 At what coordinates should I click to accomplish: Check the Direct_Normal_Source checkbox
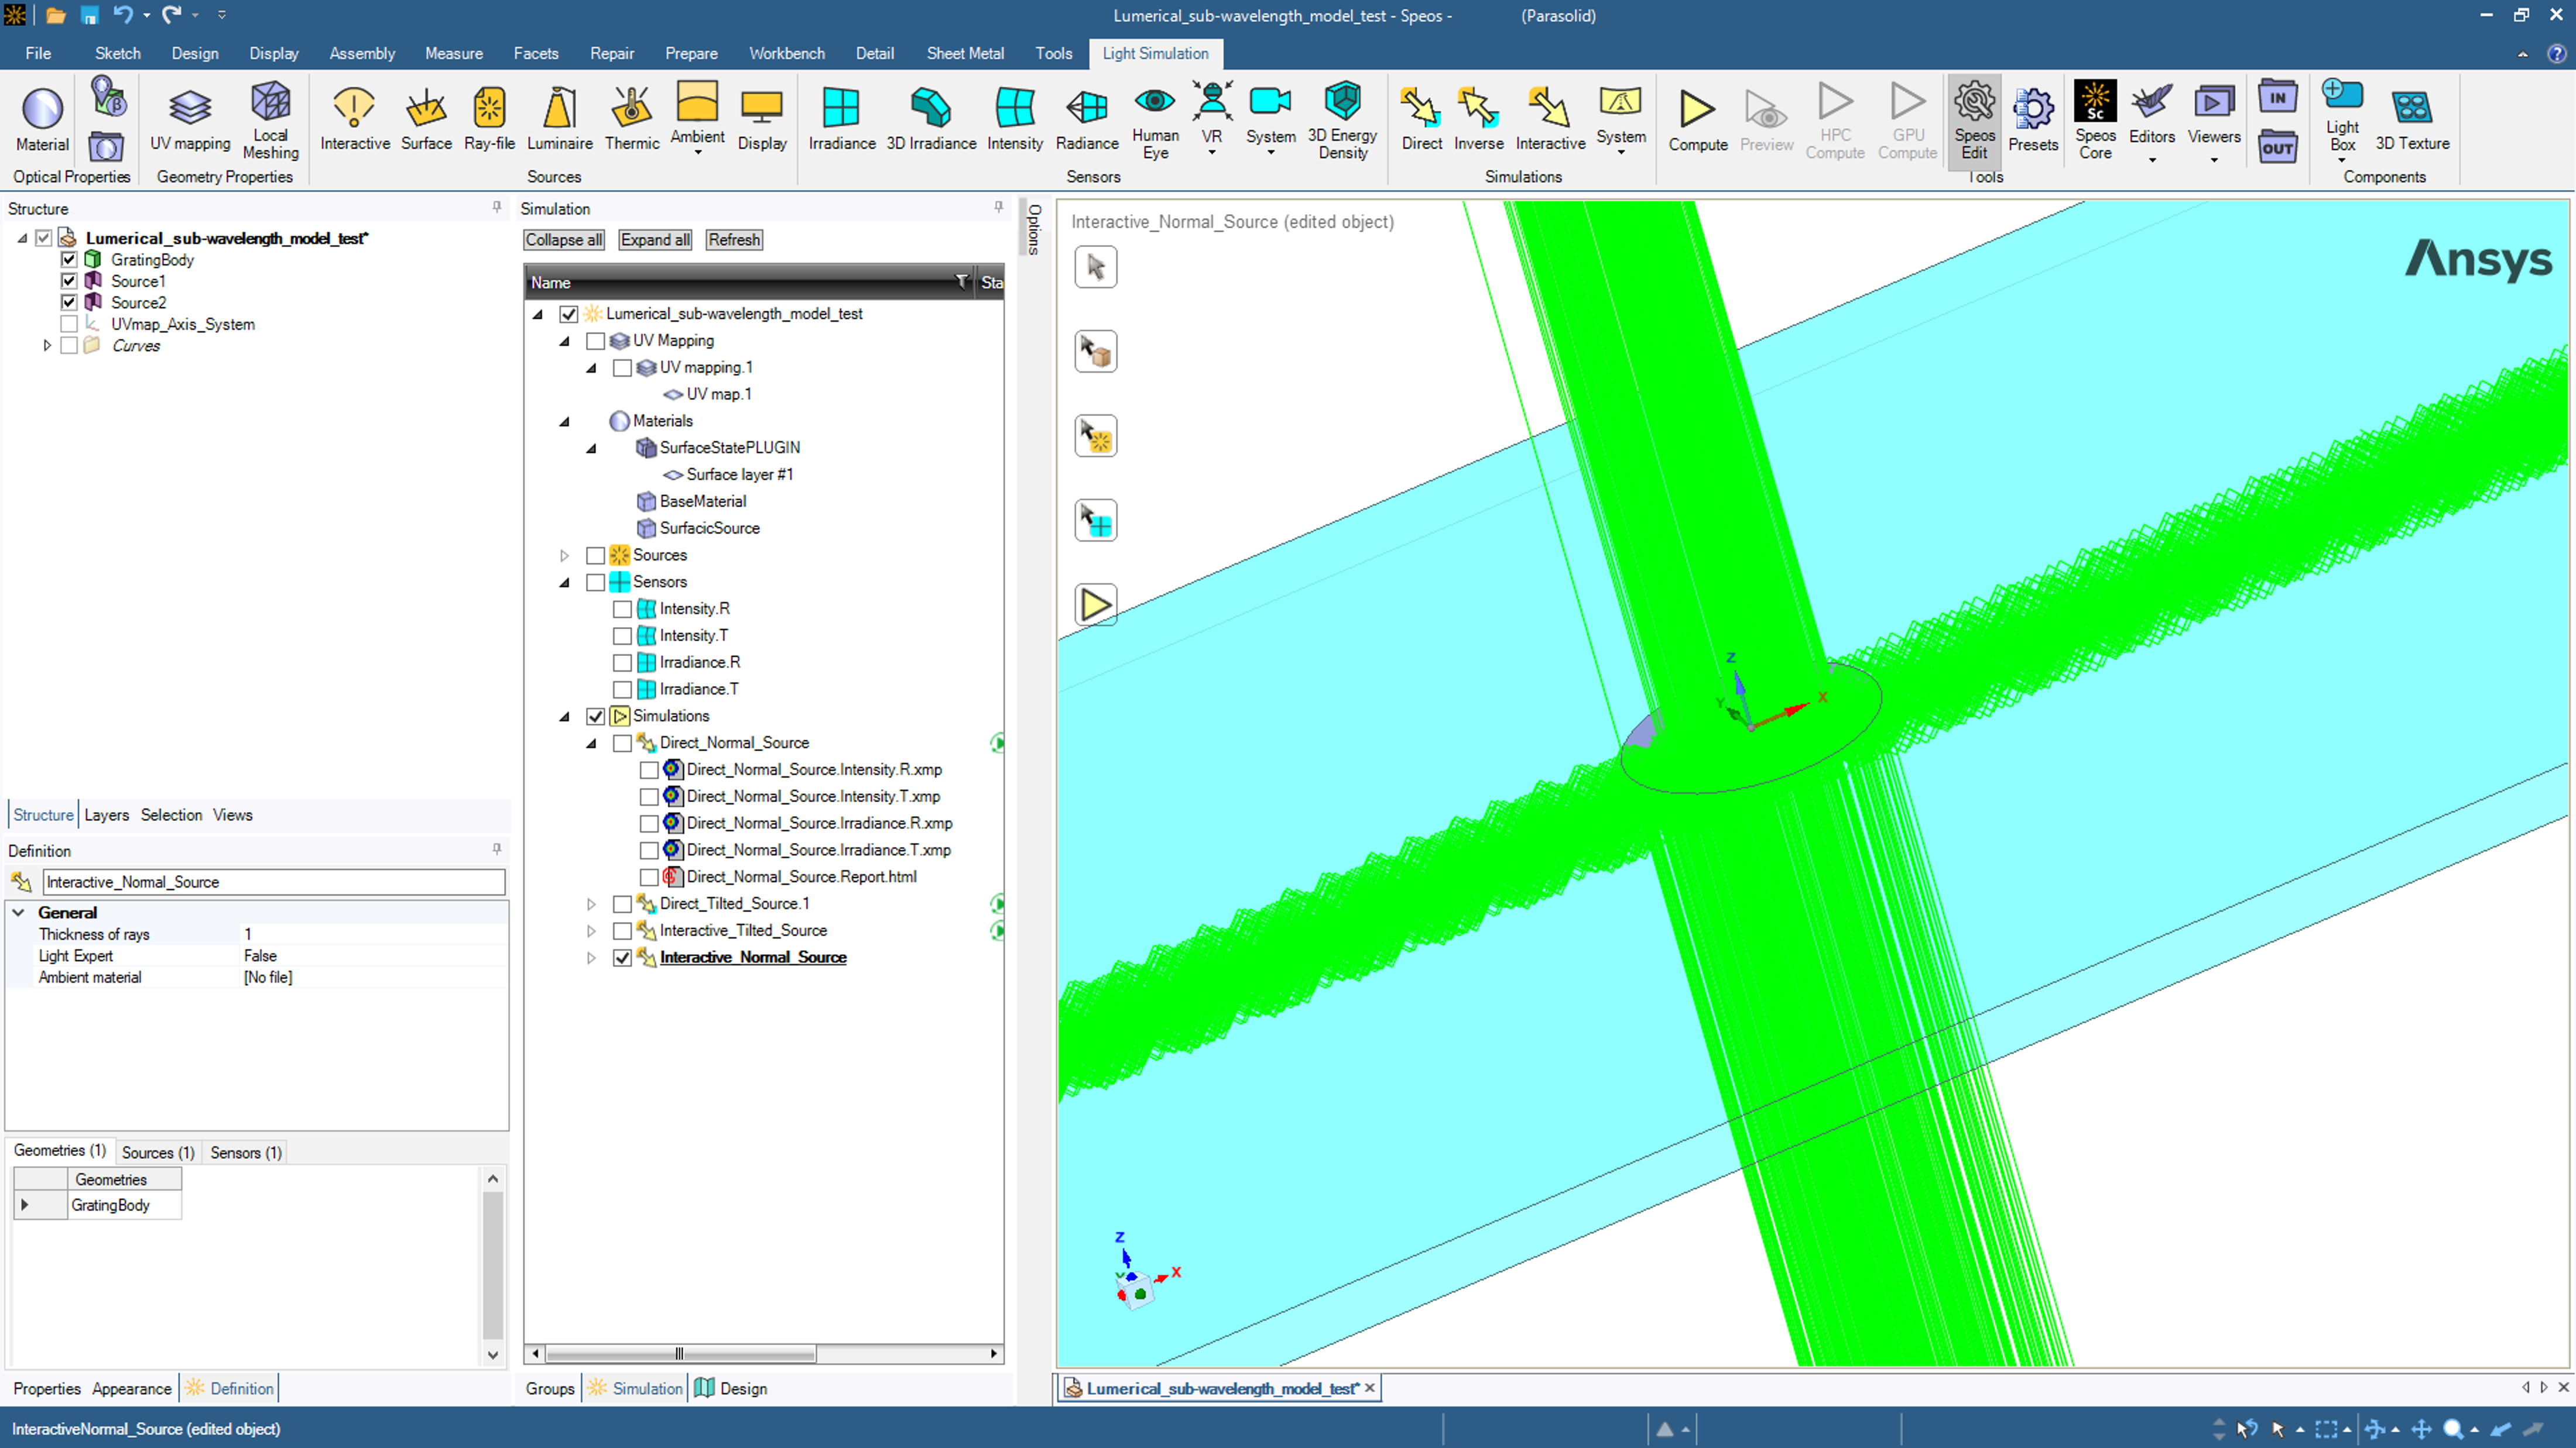click(x=622, y=744)
